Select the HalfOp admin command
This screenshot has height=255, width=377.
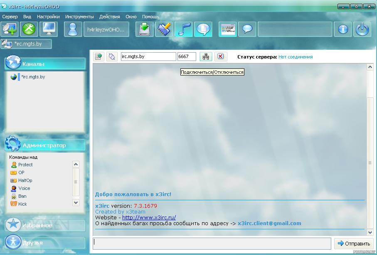(25, 180)
